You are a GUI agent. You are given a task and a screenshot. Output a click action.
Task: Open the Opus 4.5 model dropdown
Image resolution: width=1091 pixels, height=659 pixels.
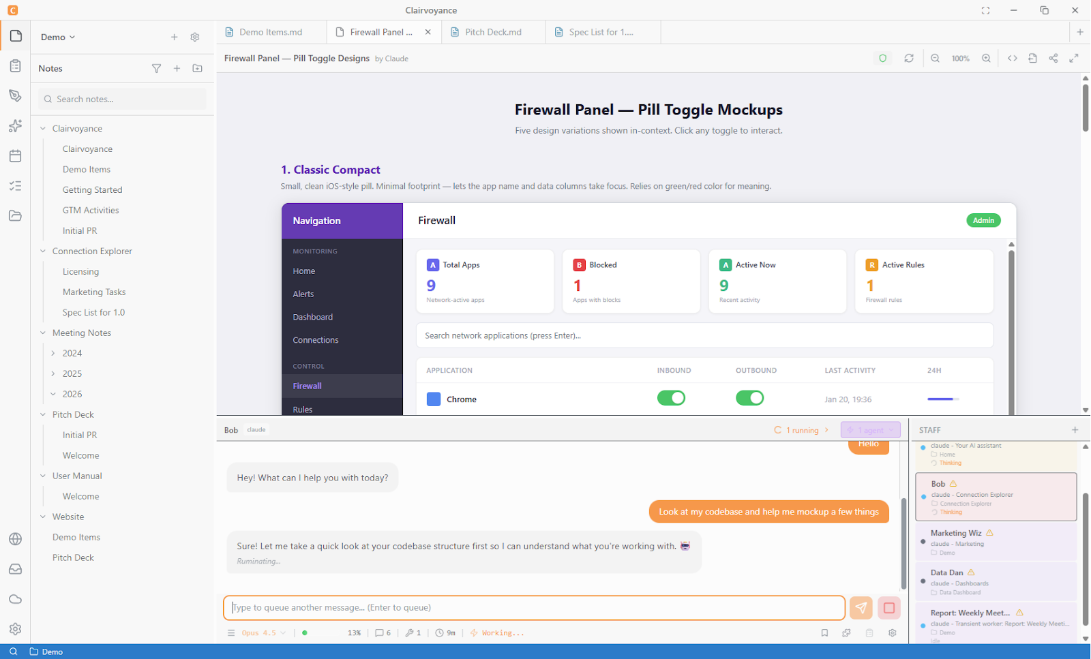[x=264, y=633]
